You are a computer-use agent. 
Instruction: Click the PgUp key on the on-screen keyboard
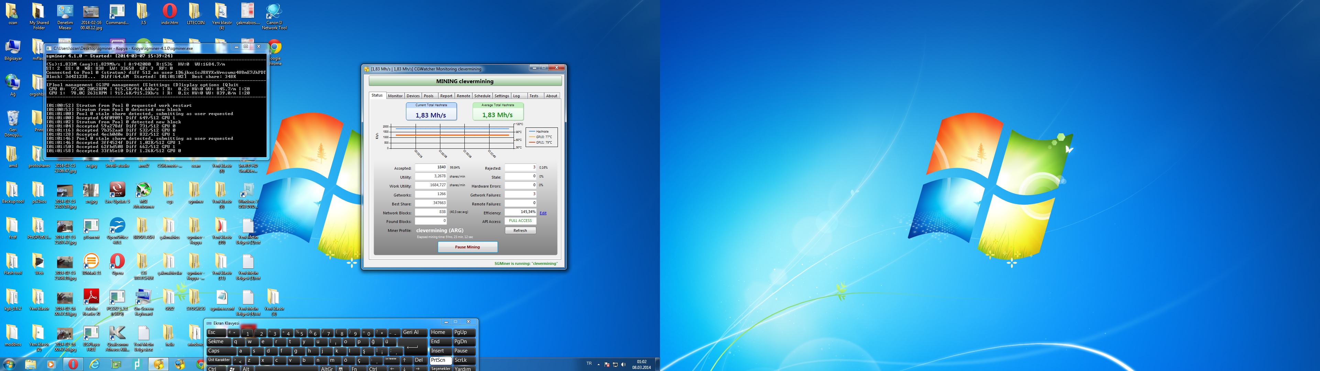(464, 333)
